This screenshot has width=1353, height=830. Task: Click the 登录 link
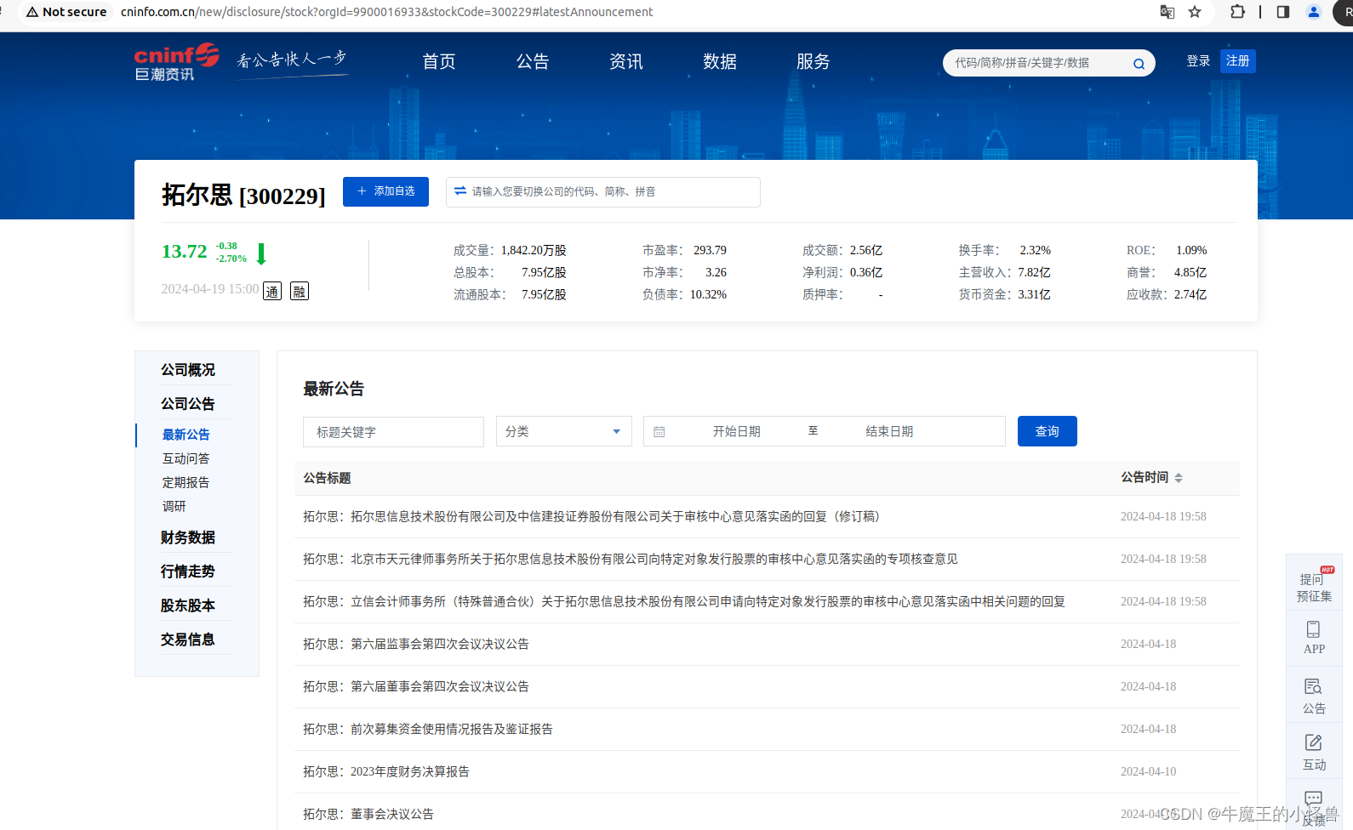[1198, 61]
